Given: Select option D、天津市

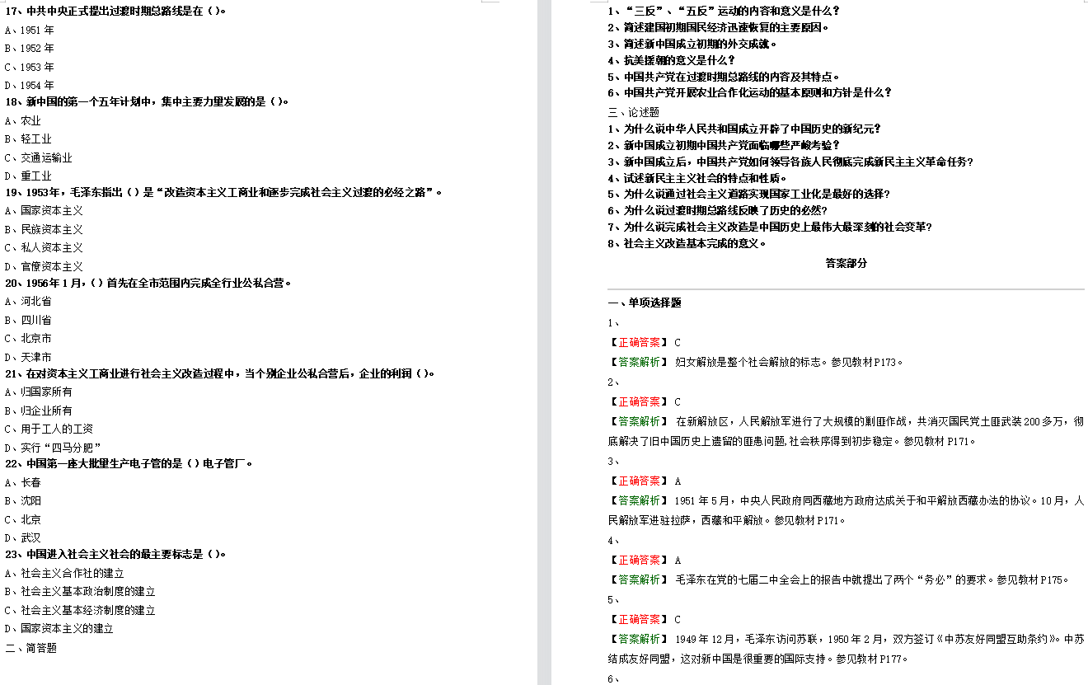Looking at the screenshot, I should point(28,358).
